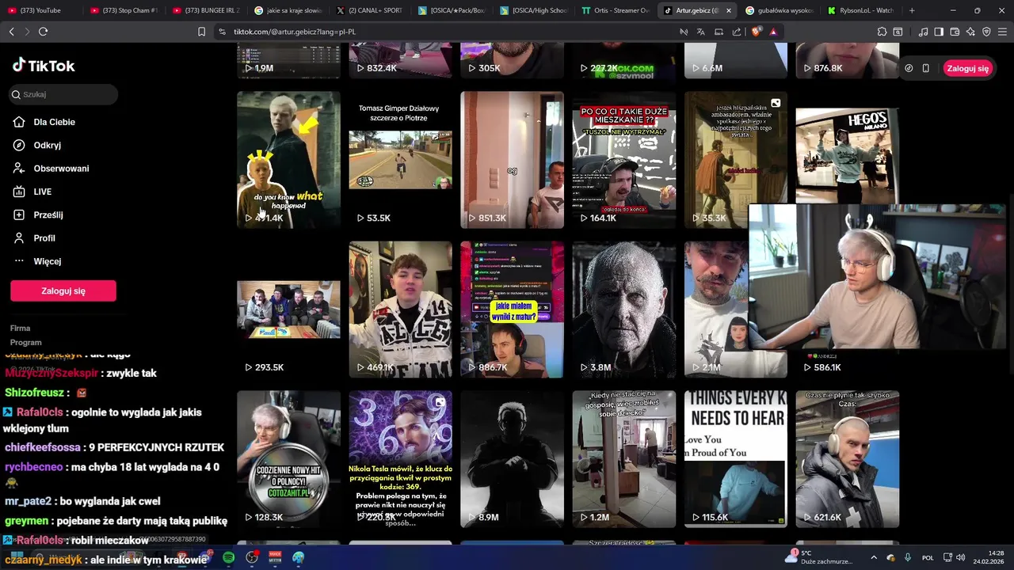
Task: Open Nikola Tesla 369 video
Action: 400,459
